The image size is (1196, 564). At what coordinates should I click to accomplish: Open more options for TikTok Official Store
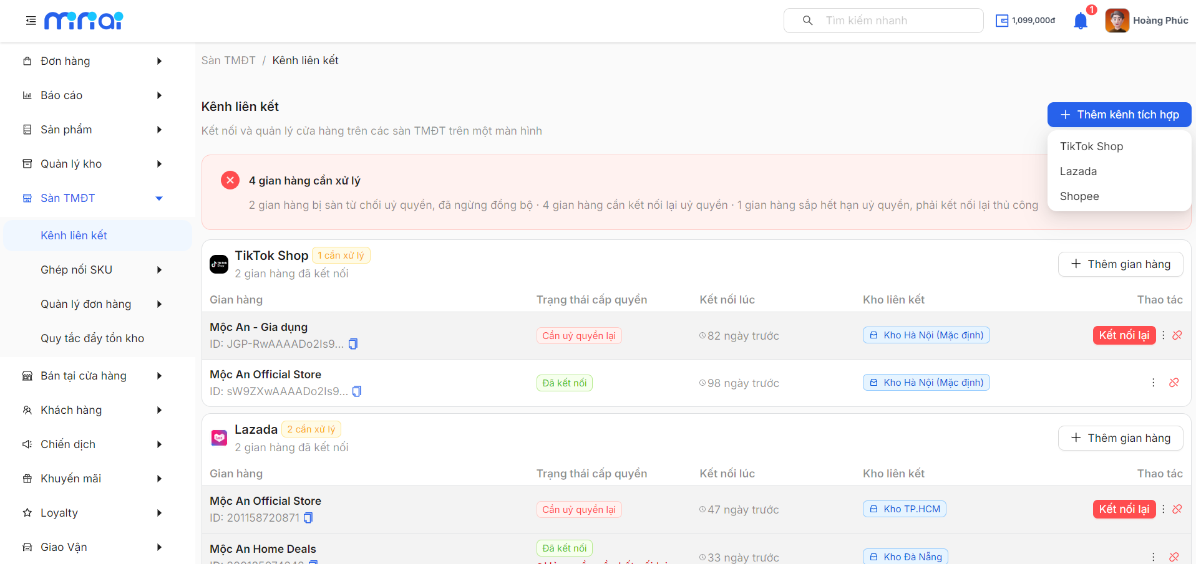tap(1153, 383)
